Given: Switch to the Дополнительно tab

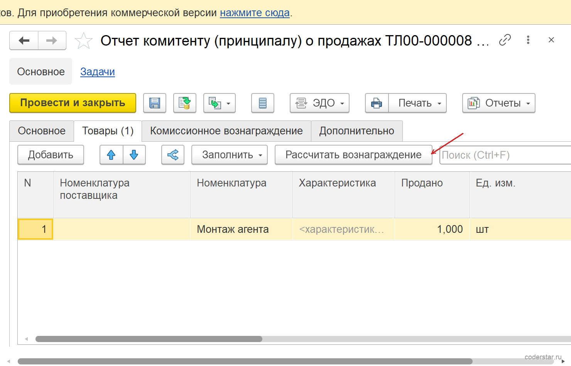Looking at the screenshot, I should tap(357, 131).
